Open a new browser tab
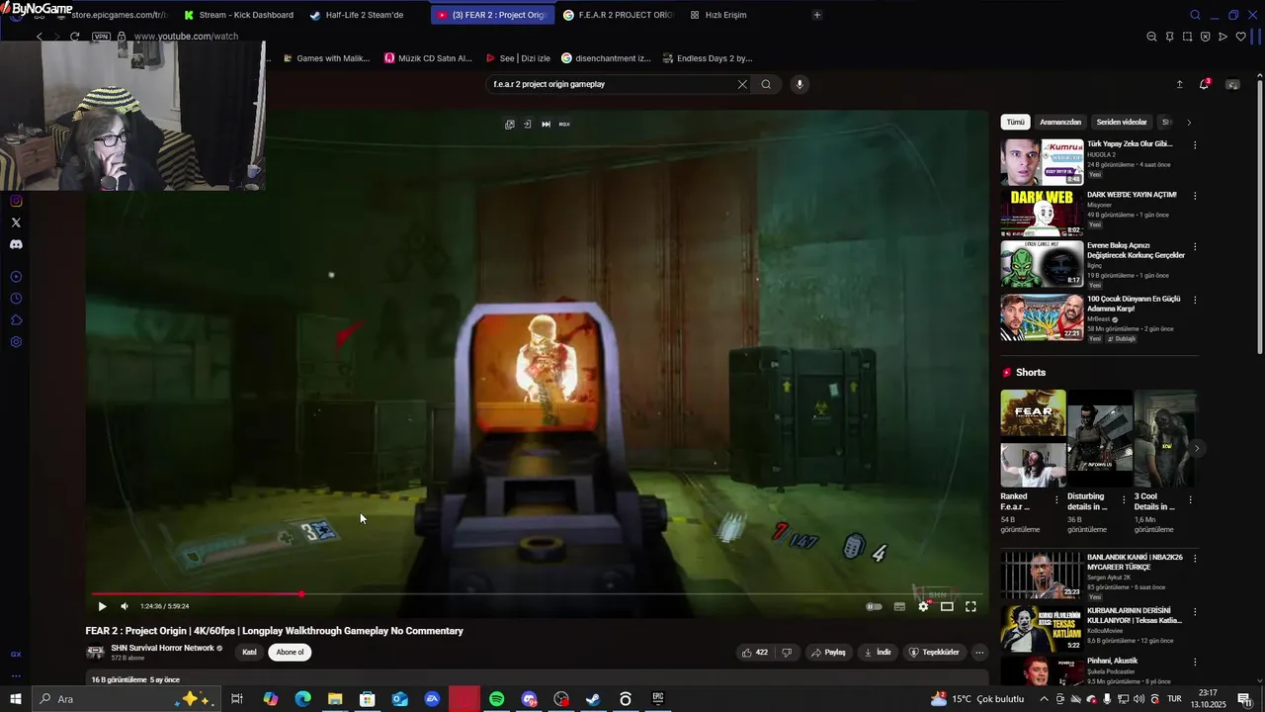1265x712 pixels. [816, 15]
